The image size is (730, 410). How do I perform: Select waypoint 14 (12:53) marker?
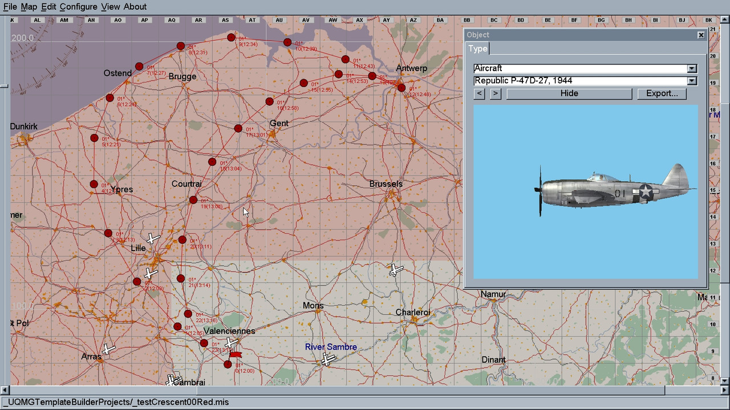pyautogui.click(x=339, y=75)
